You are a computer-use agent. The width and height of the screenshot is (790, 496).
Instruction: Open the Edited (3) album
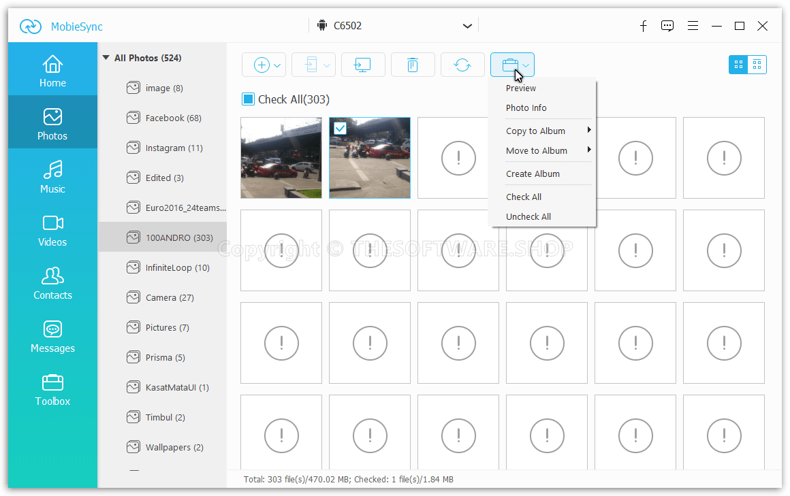[162, 178]
